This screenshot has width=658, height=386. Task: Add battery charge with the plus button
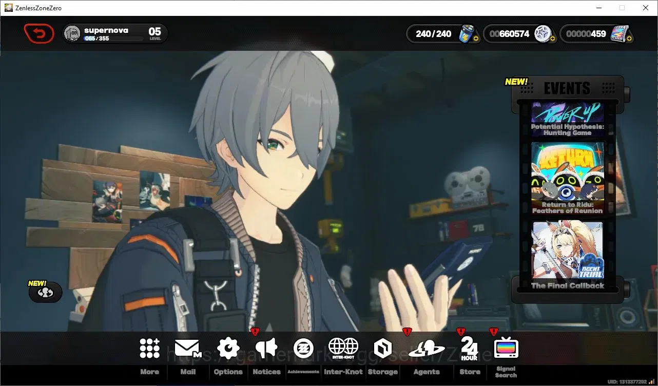[476, 38]
